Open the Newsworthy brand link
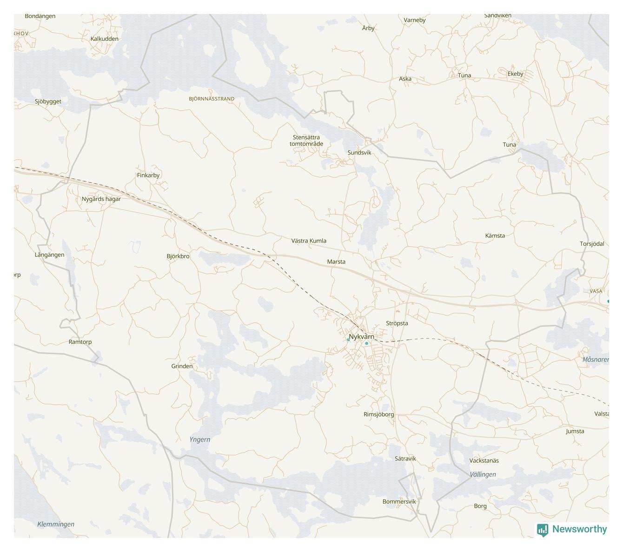Viewport: 623px width, 552px height. [572, 530]
